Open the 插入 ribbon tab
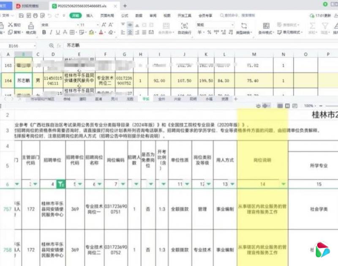This screenshot has height=266, width=338. (x=90, y=15)
